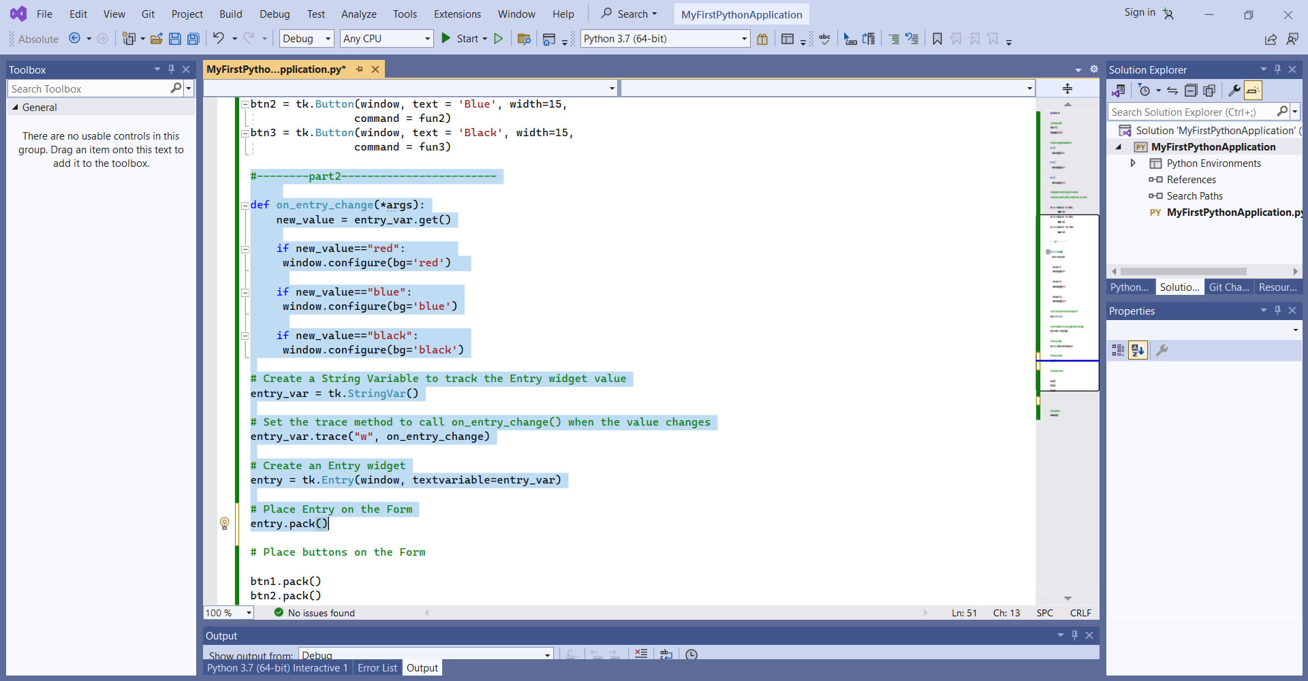This screenshot has width=1308, height=681.
Task: Open the Debug configuration dropdown
Action: [307, 39]
